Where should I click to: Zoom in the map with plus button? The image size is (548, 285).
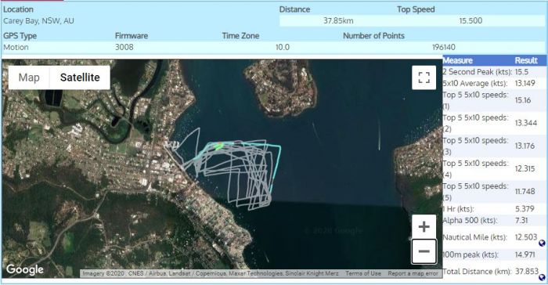pyautogui.click(x=424, y=226)
